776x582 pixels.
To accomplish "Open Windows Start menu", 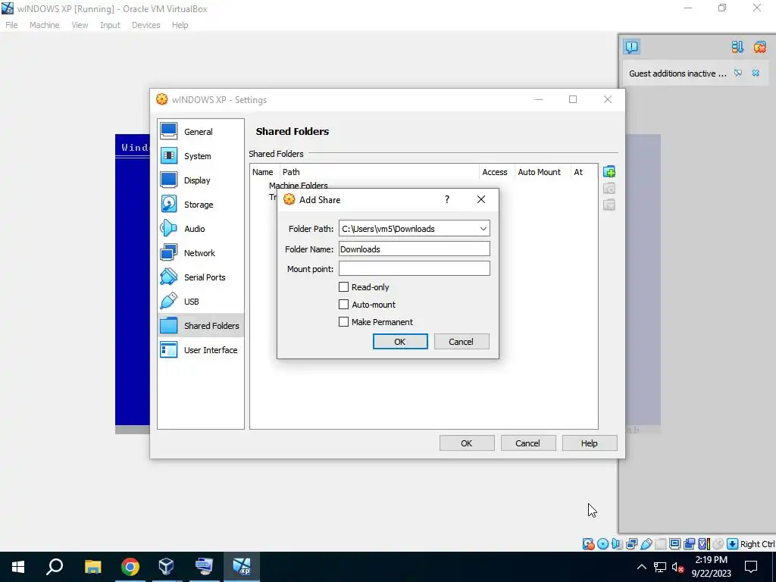I will (18, 567).
